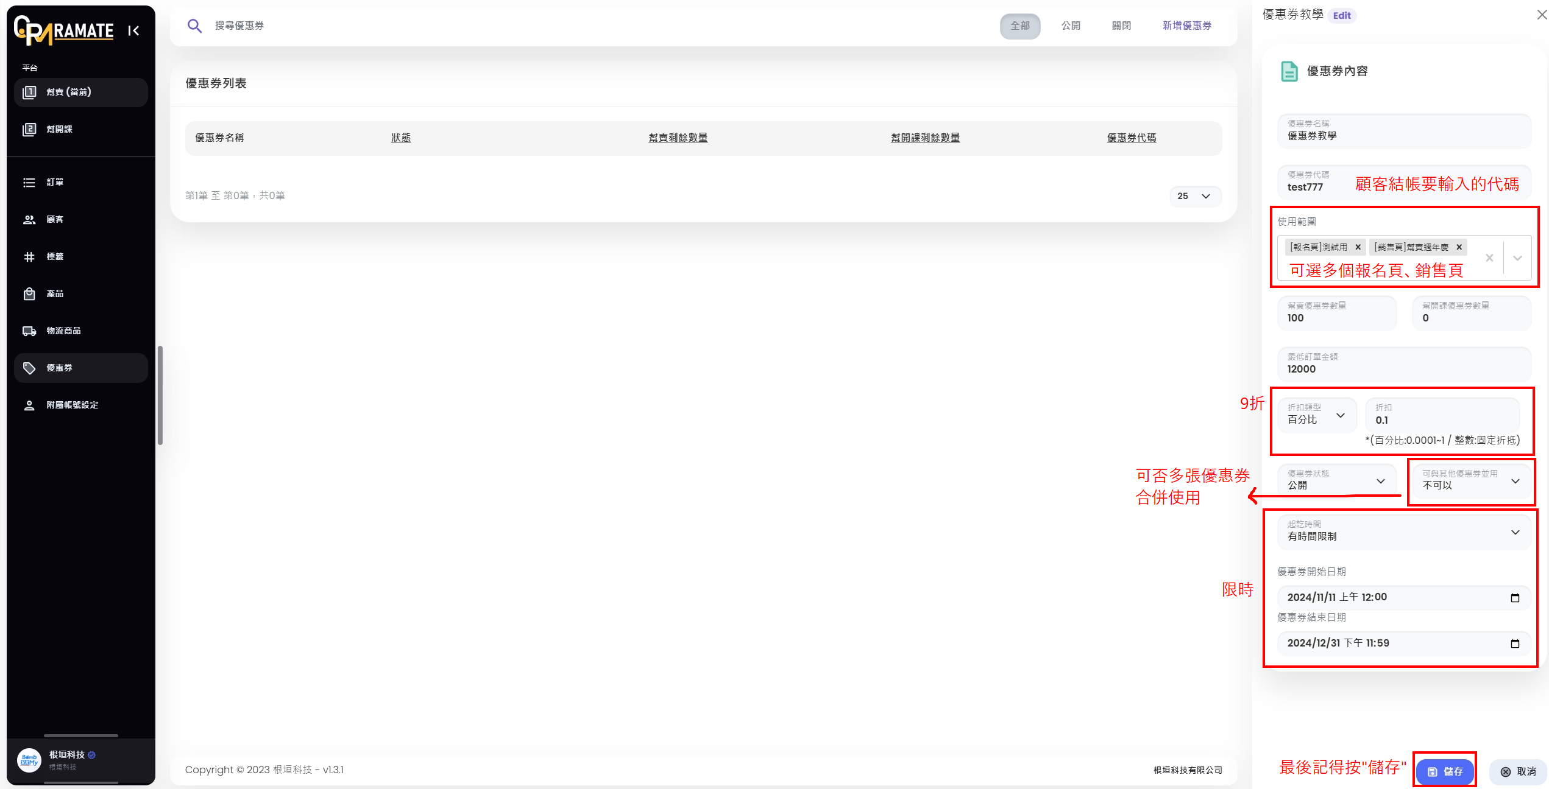Open the 顧客 customers icon
Viewport: 1549px width, 789px height.
pyautogui.click(x=29, y=220)
